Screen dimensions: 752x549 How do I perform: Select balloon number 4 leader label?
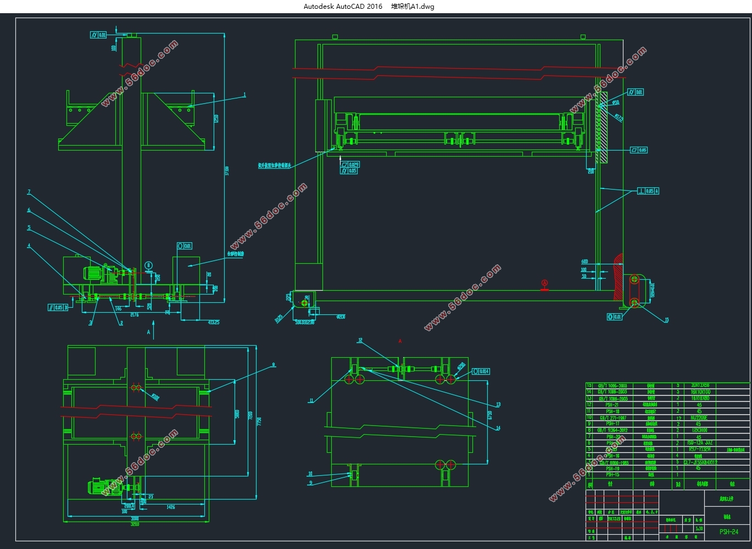click(29, 246)
